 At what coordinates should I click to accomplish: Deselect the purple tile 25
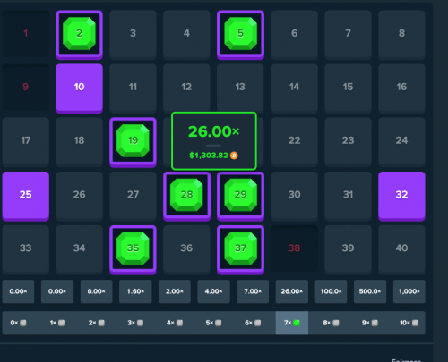[26, 196]
